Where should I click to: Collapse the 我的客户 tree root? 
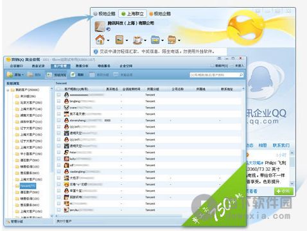[8, 90]
